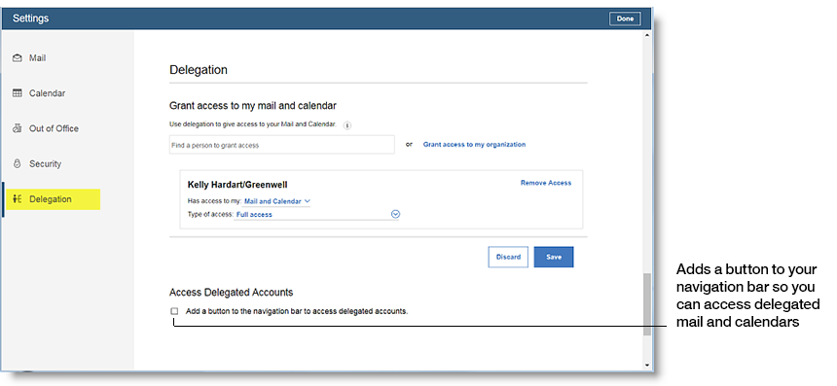Viewport: 837px width, 386px height.
Task: Click the Access Delegated Accounts heading
Action: tap(231, 292)
